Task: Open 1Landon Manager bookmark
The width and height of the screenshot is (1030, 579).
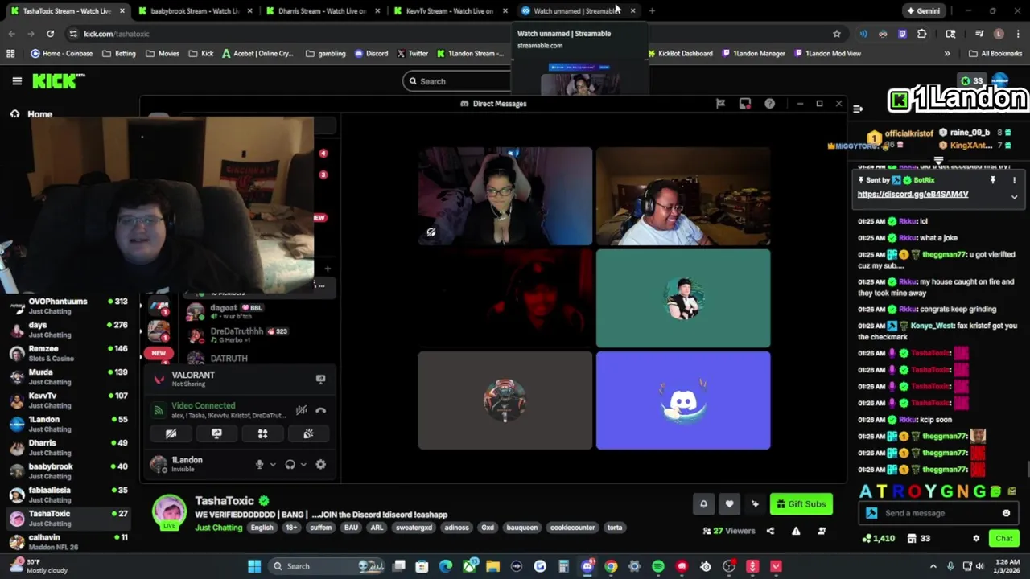Action: pos(753,53)
